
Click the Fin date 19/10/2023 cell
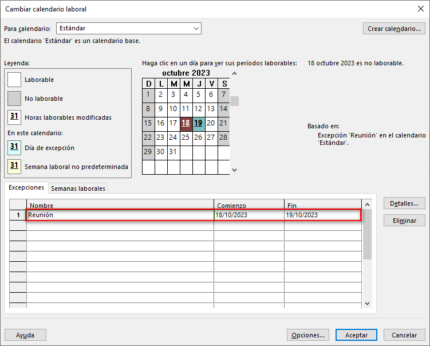coord(322,215)
